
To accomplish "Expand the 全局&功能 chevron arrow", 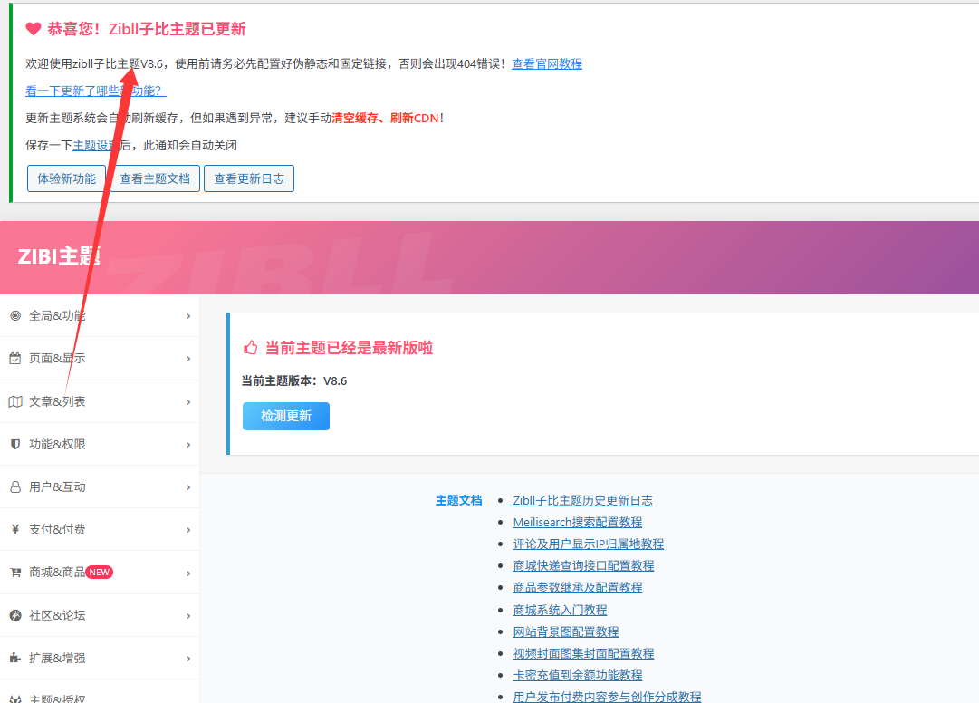I will coord(188,316).
